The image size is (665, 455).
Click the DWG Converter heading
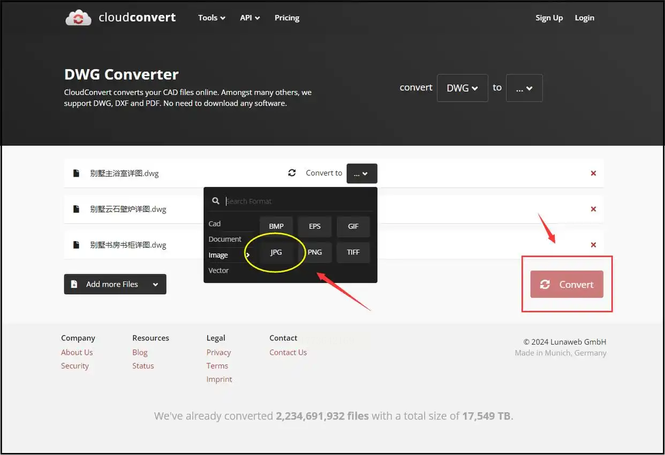coord(122,74)
